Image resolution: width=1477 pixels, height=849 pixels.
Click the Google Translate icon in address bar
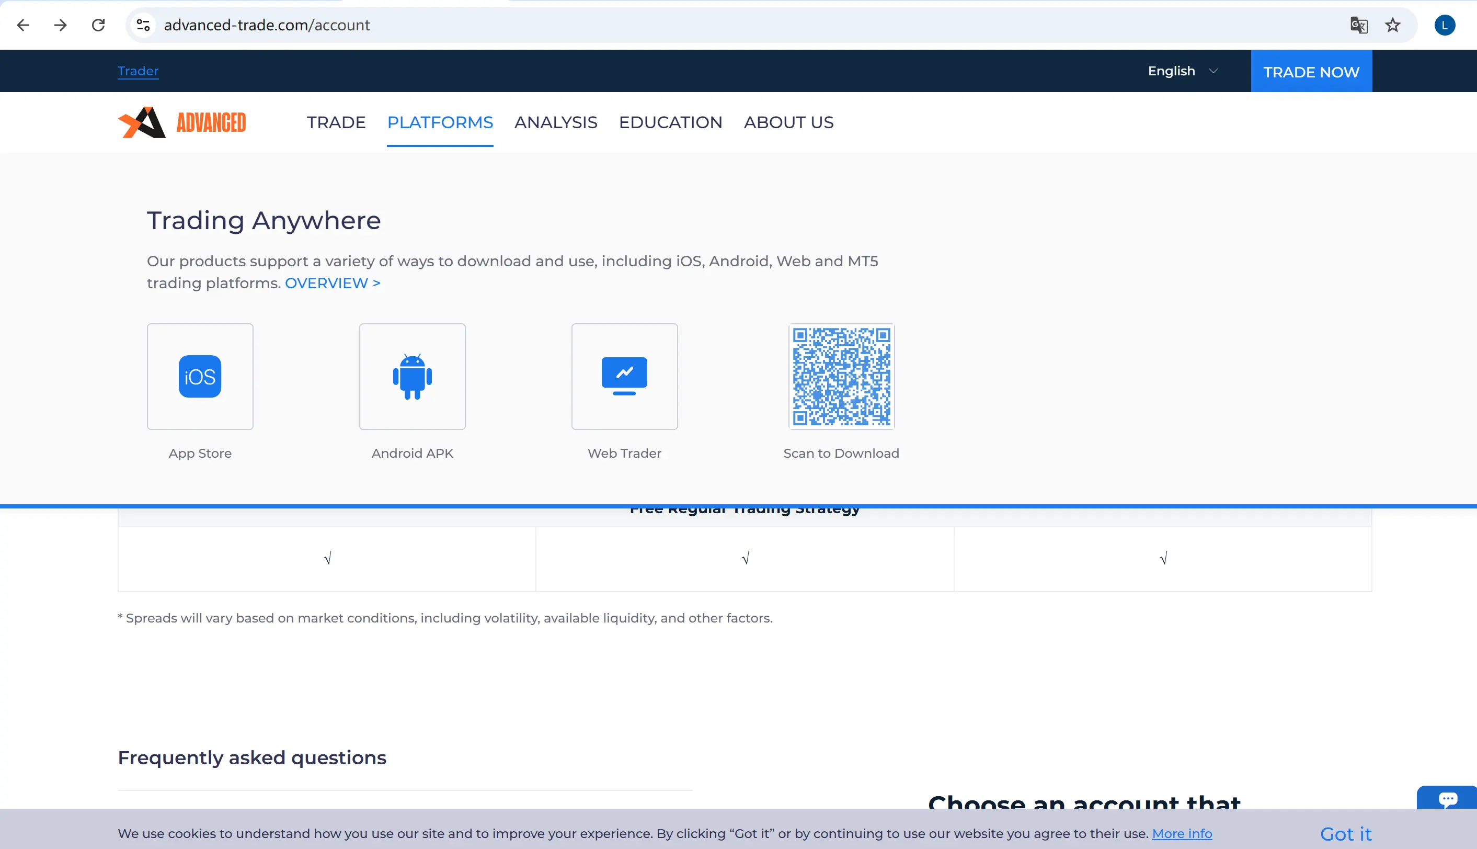(x=1358, y=25)
